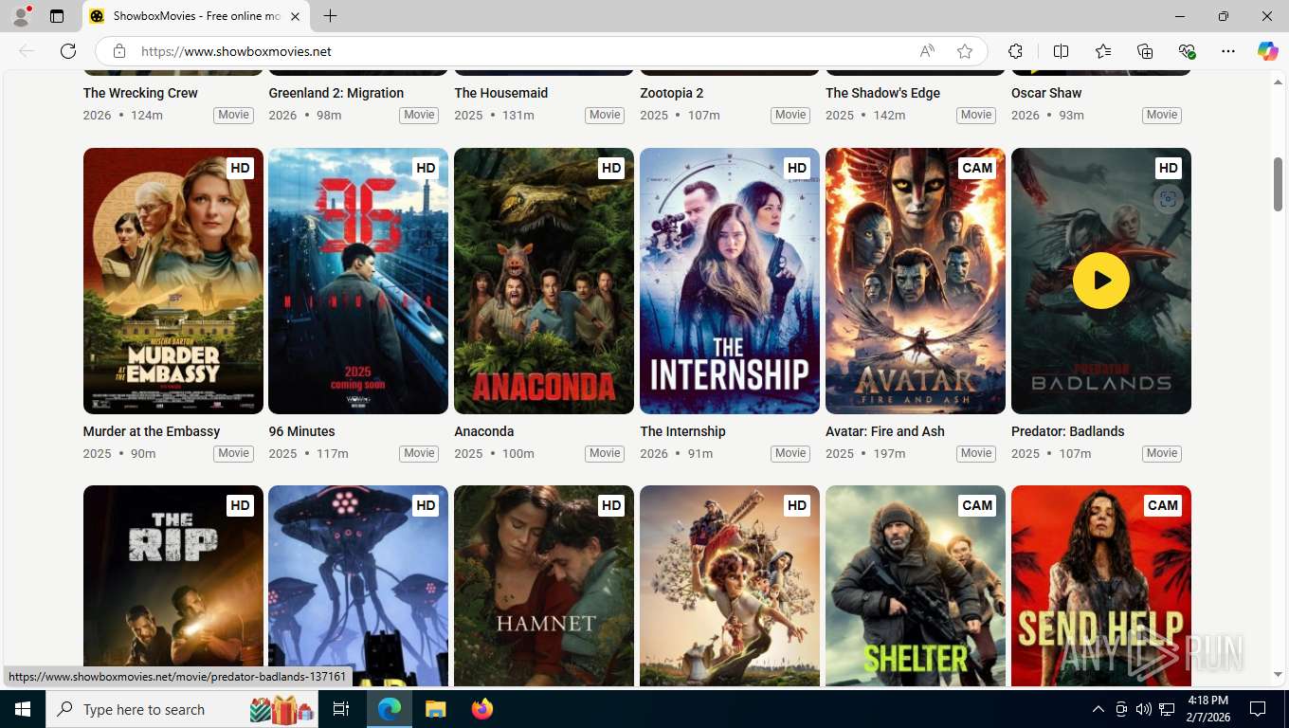Open The Rip movie poster
Image resolution: width=1289 pixels, height=728 pixels.
(173, 586)
